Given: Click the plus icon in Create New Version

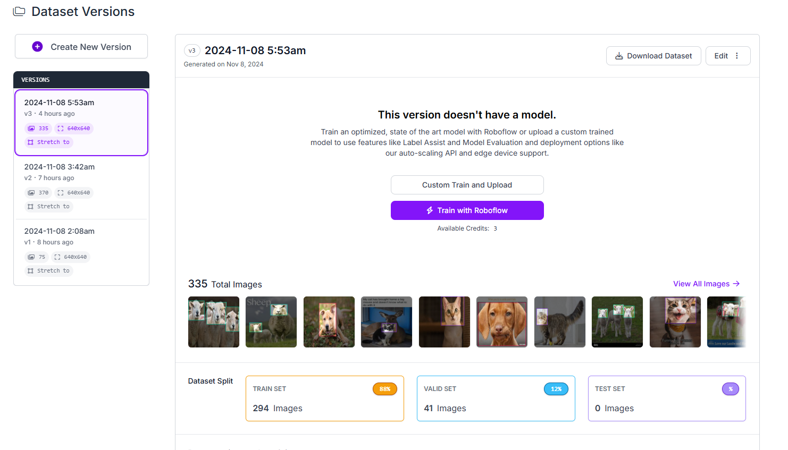Looking at the screenshot, I should 37,47.
